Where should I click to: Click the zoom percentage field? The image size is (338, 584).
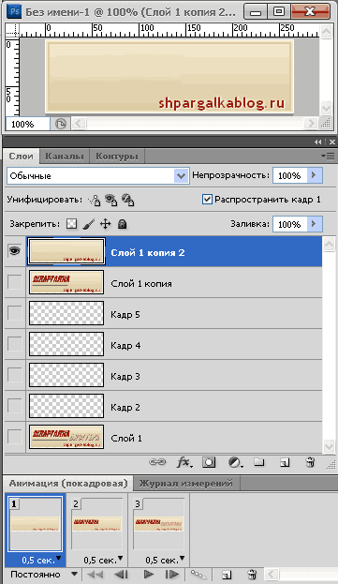coord(28,124)
